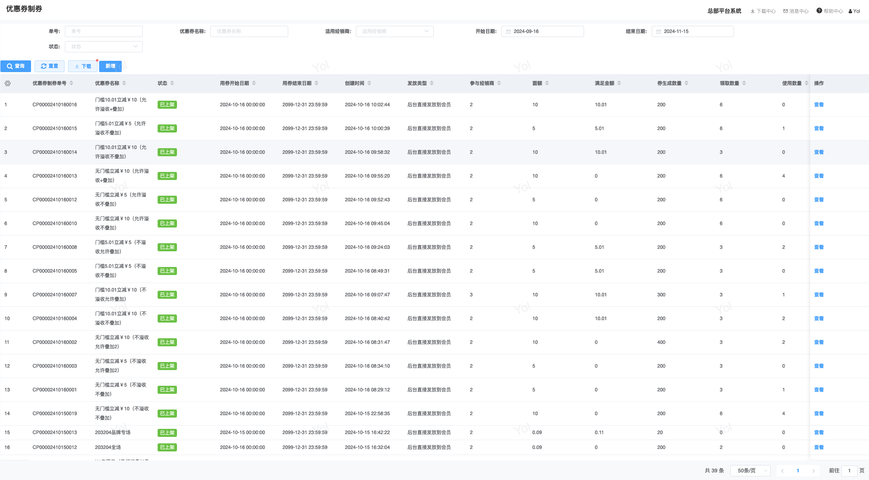Open the 50条/页 page size selector

click(750, 470)
